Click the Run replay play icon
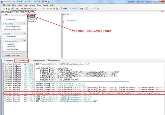This screenshot has height=115, width=165. (35, 9)
